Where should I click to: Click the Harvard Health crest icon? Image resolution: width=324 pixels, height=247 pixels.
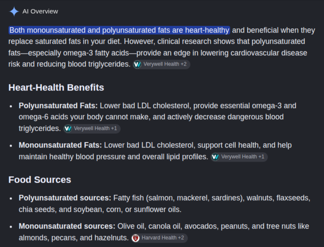(x=136, y=238)
